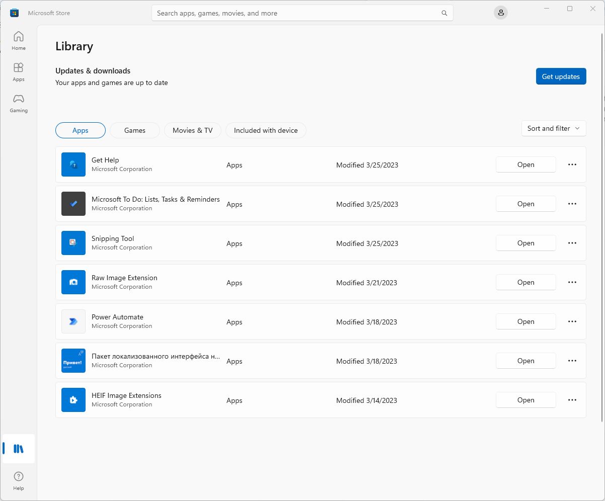
Task: Open more options for Power Automate
Action: point(572,321)
